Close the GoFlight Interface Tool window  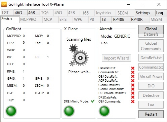click(x=159, y=4)
